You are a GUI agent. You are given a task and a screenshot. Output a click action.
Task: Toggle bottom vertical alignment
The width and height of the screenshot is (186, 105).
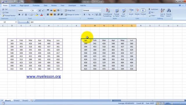click(55, 10)
